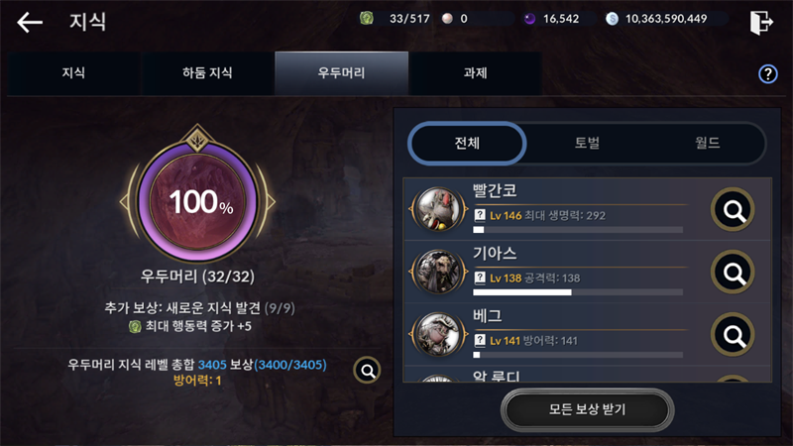Tap the exit door icon
Viewport: 793px width, 446px height.
click(761, 22)
